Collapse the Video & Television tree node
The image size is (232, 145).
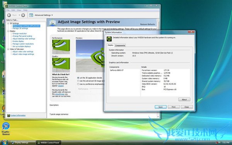click(x=8, y=49)
